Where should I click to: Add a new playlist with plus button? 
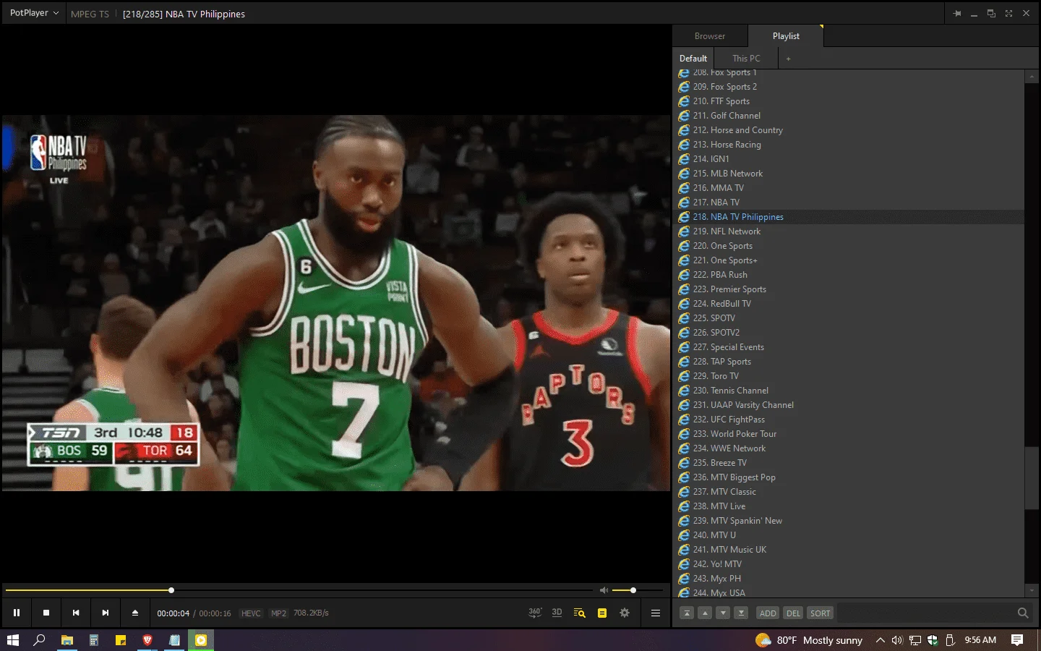(789, 59)
